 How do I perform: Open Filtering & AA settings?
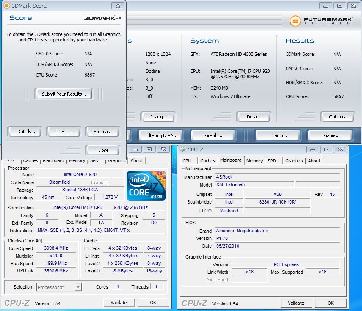click(x=161, y=135)
